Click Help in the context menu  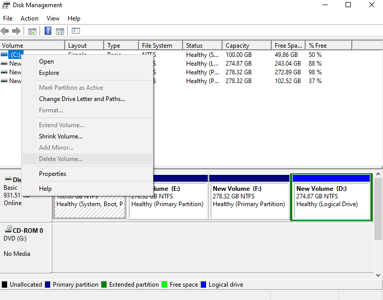[87, 189]
